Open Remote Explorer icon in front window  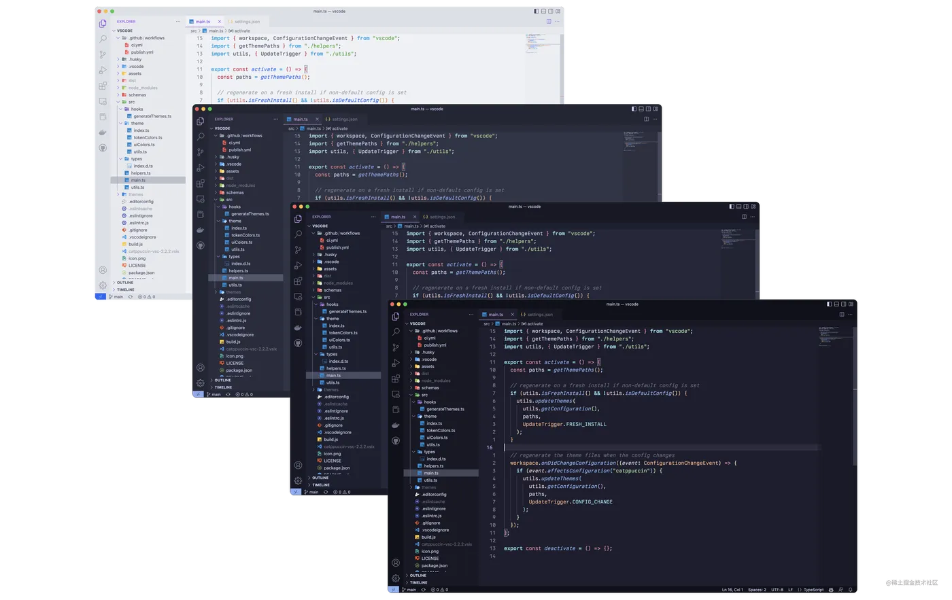tap(396, 394)
